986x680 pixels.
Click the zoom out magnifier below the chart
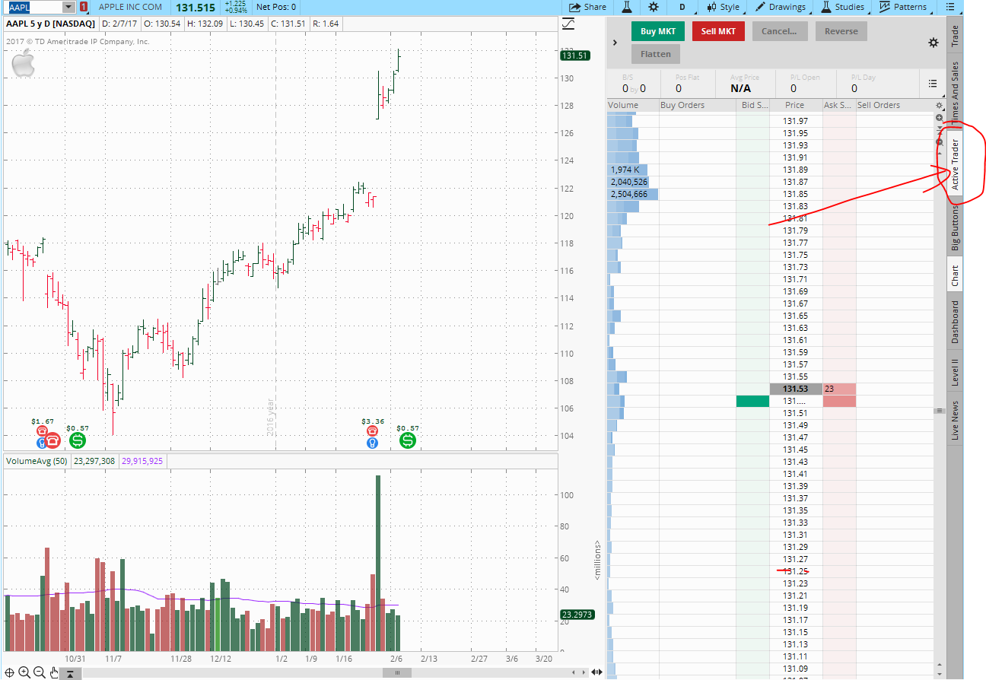pos(39,672)
